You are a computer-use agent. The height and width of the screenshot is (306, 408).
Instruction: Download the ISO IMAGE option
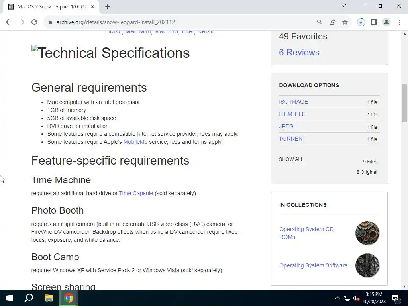(293, 102)
